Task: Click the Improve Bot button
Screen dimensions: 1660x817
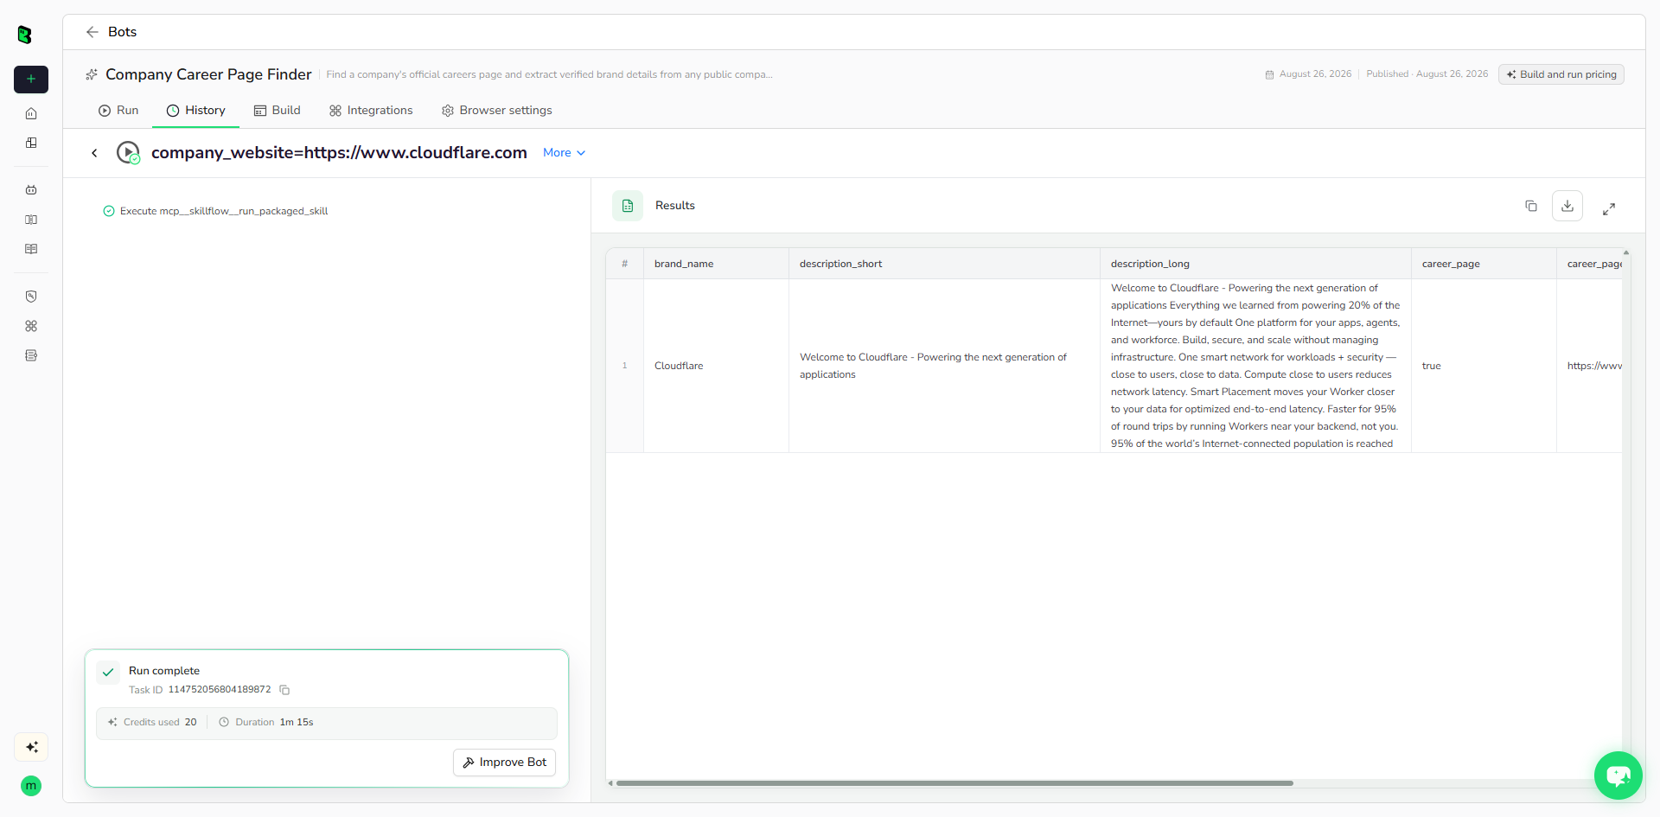Action: tap(504, 763)
